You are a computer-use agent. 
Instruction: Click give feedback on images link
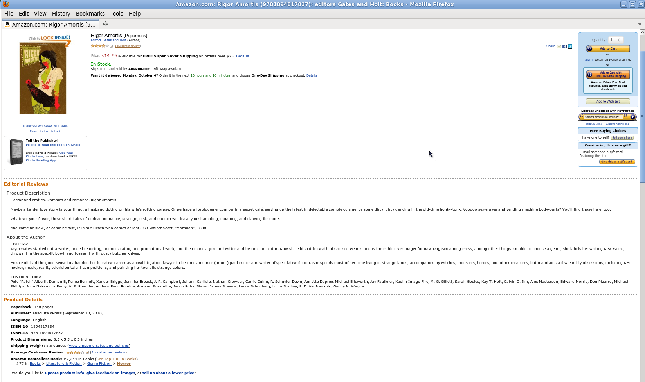tap(111, 373)
